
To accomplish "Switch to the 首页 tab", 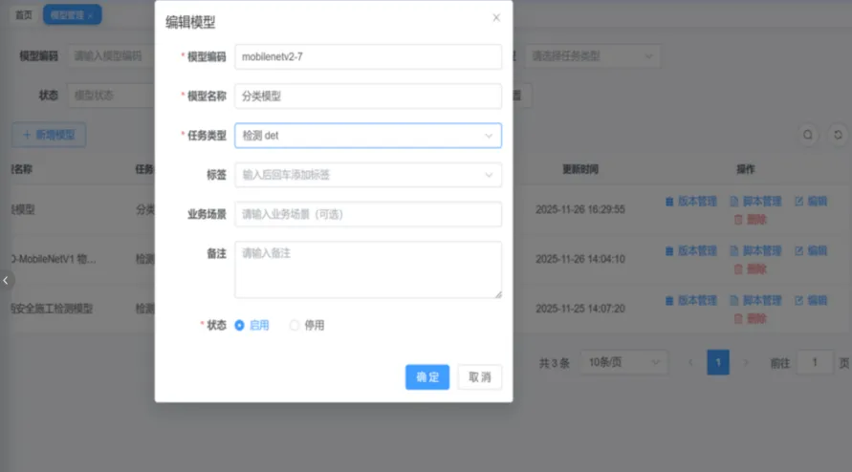I will [x=23, y=14].
